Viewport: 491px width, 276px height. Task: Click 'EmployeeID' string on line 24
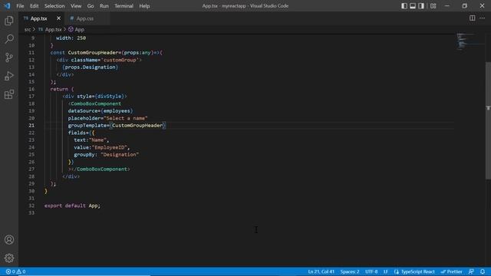coord(109,147)
